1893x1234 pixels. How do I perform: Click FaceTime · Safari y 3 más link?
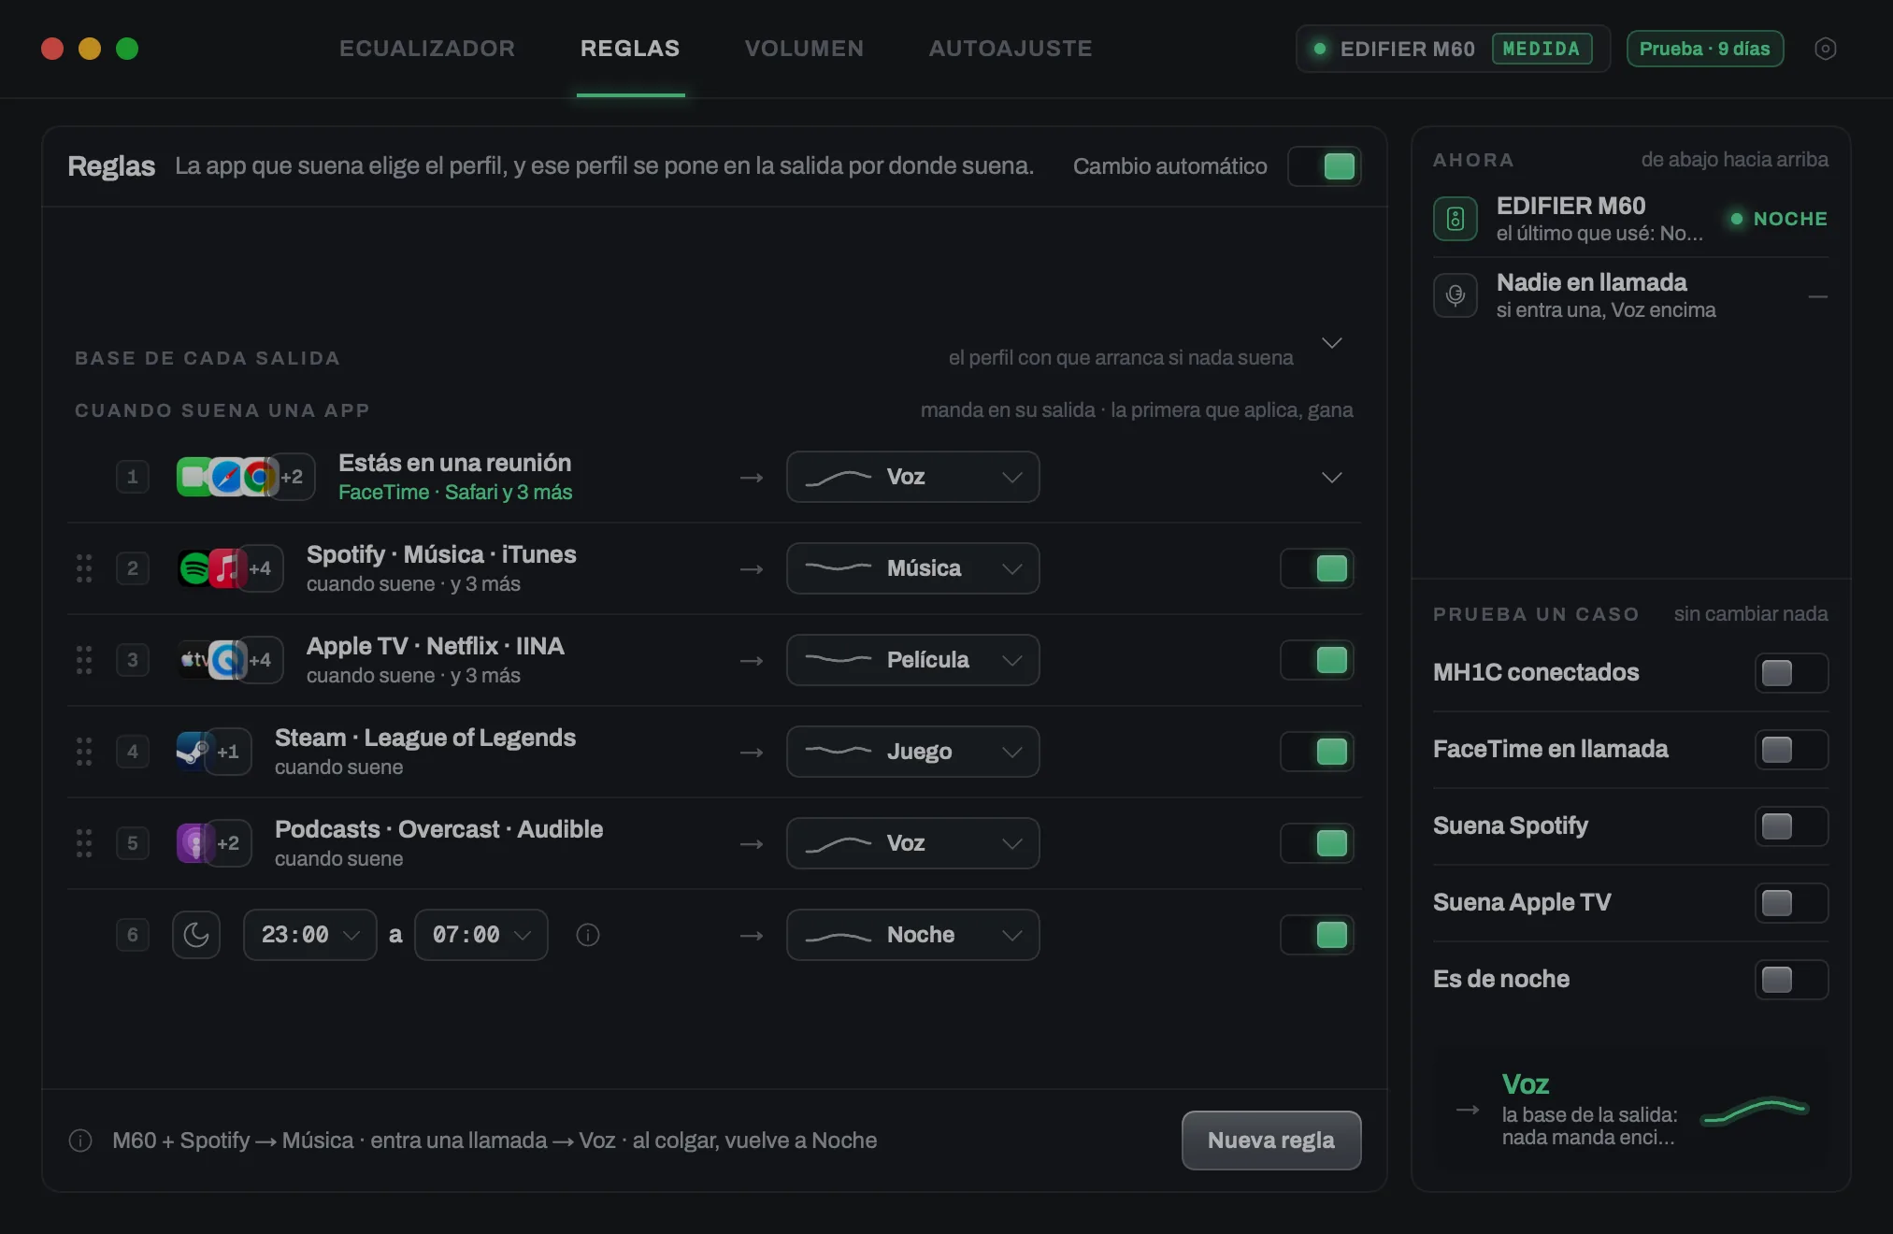(x=455, y=493)
